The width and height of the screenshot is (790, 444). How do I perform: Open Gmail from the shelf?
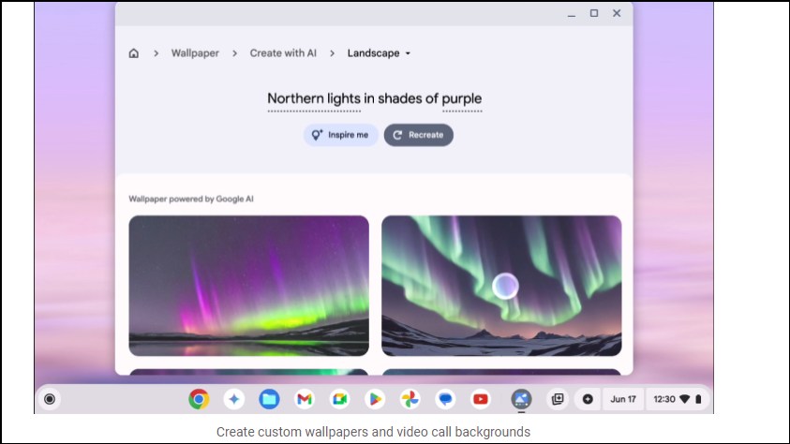coord(305,399)
